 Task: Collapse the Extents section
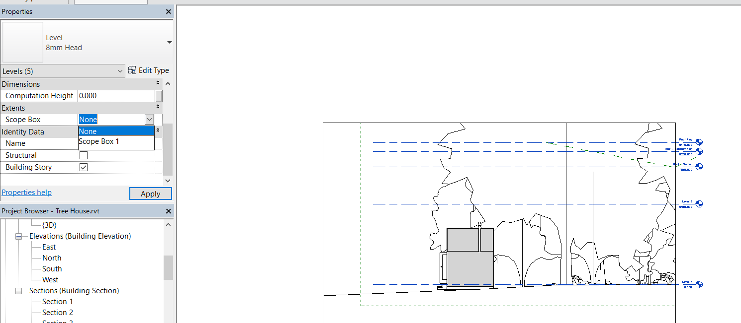158,107
